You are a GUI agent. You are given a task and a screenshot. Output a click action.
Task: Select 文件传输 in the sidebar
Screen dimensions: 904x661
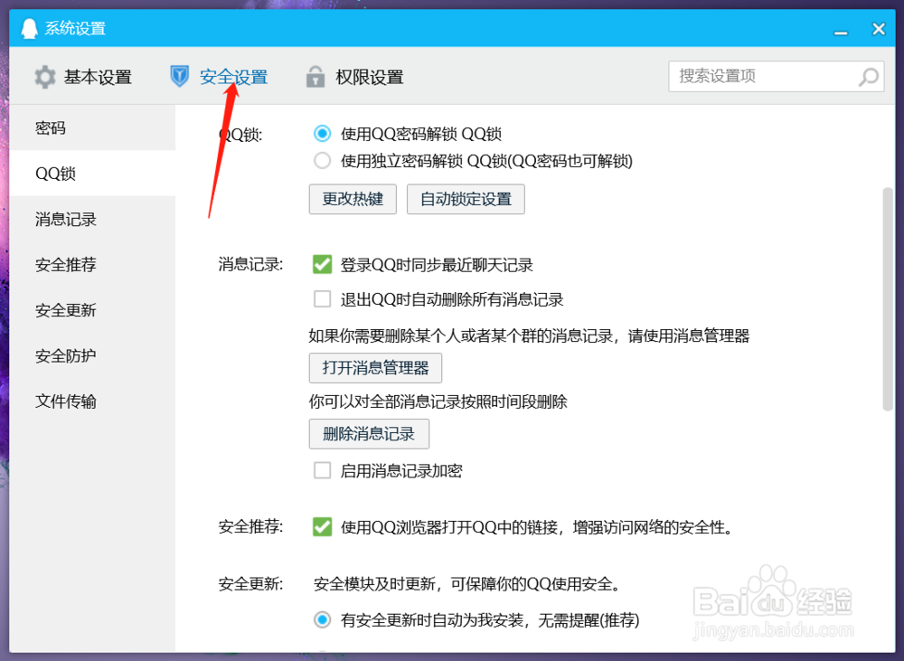64,401
